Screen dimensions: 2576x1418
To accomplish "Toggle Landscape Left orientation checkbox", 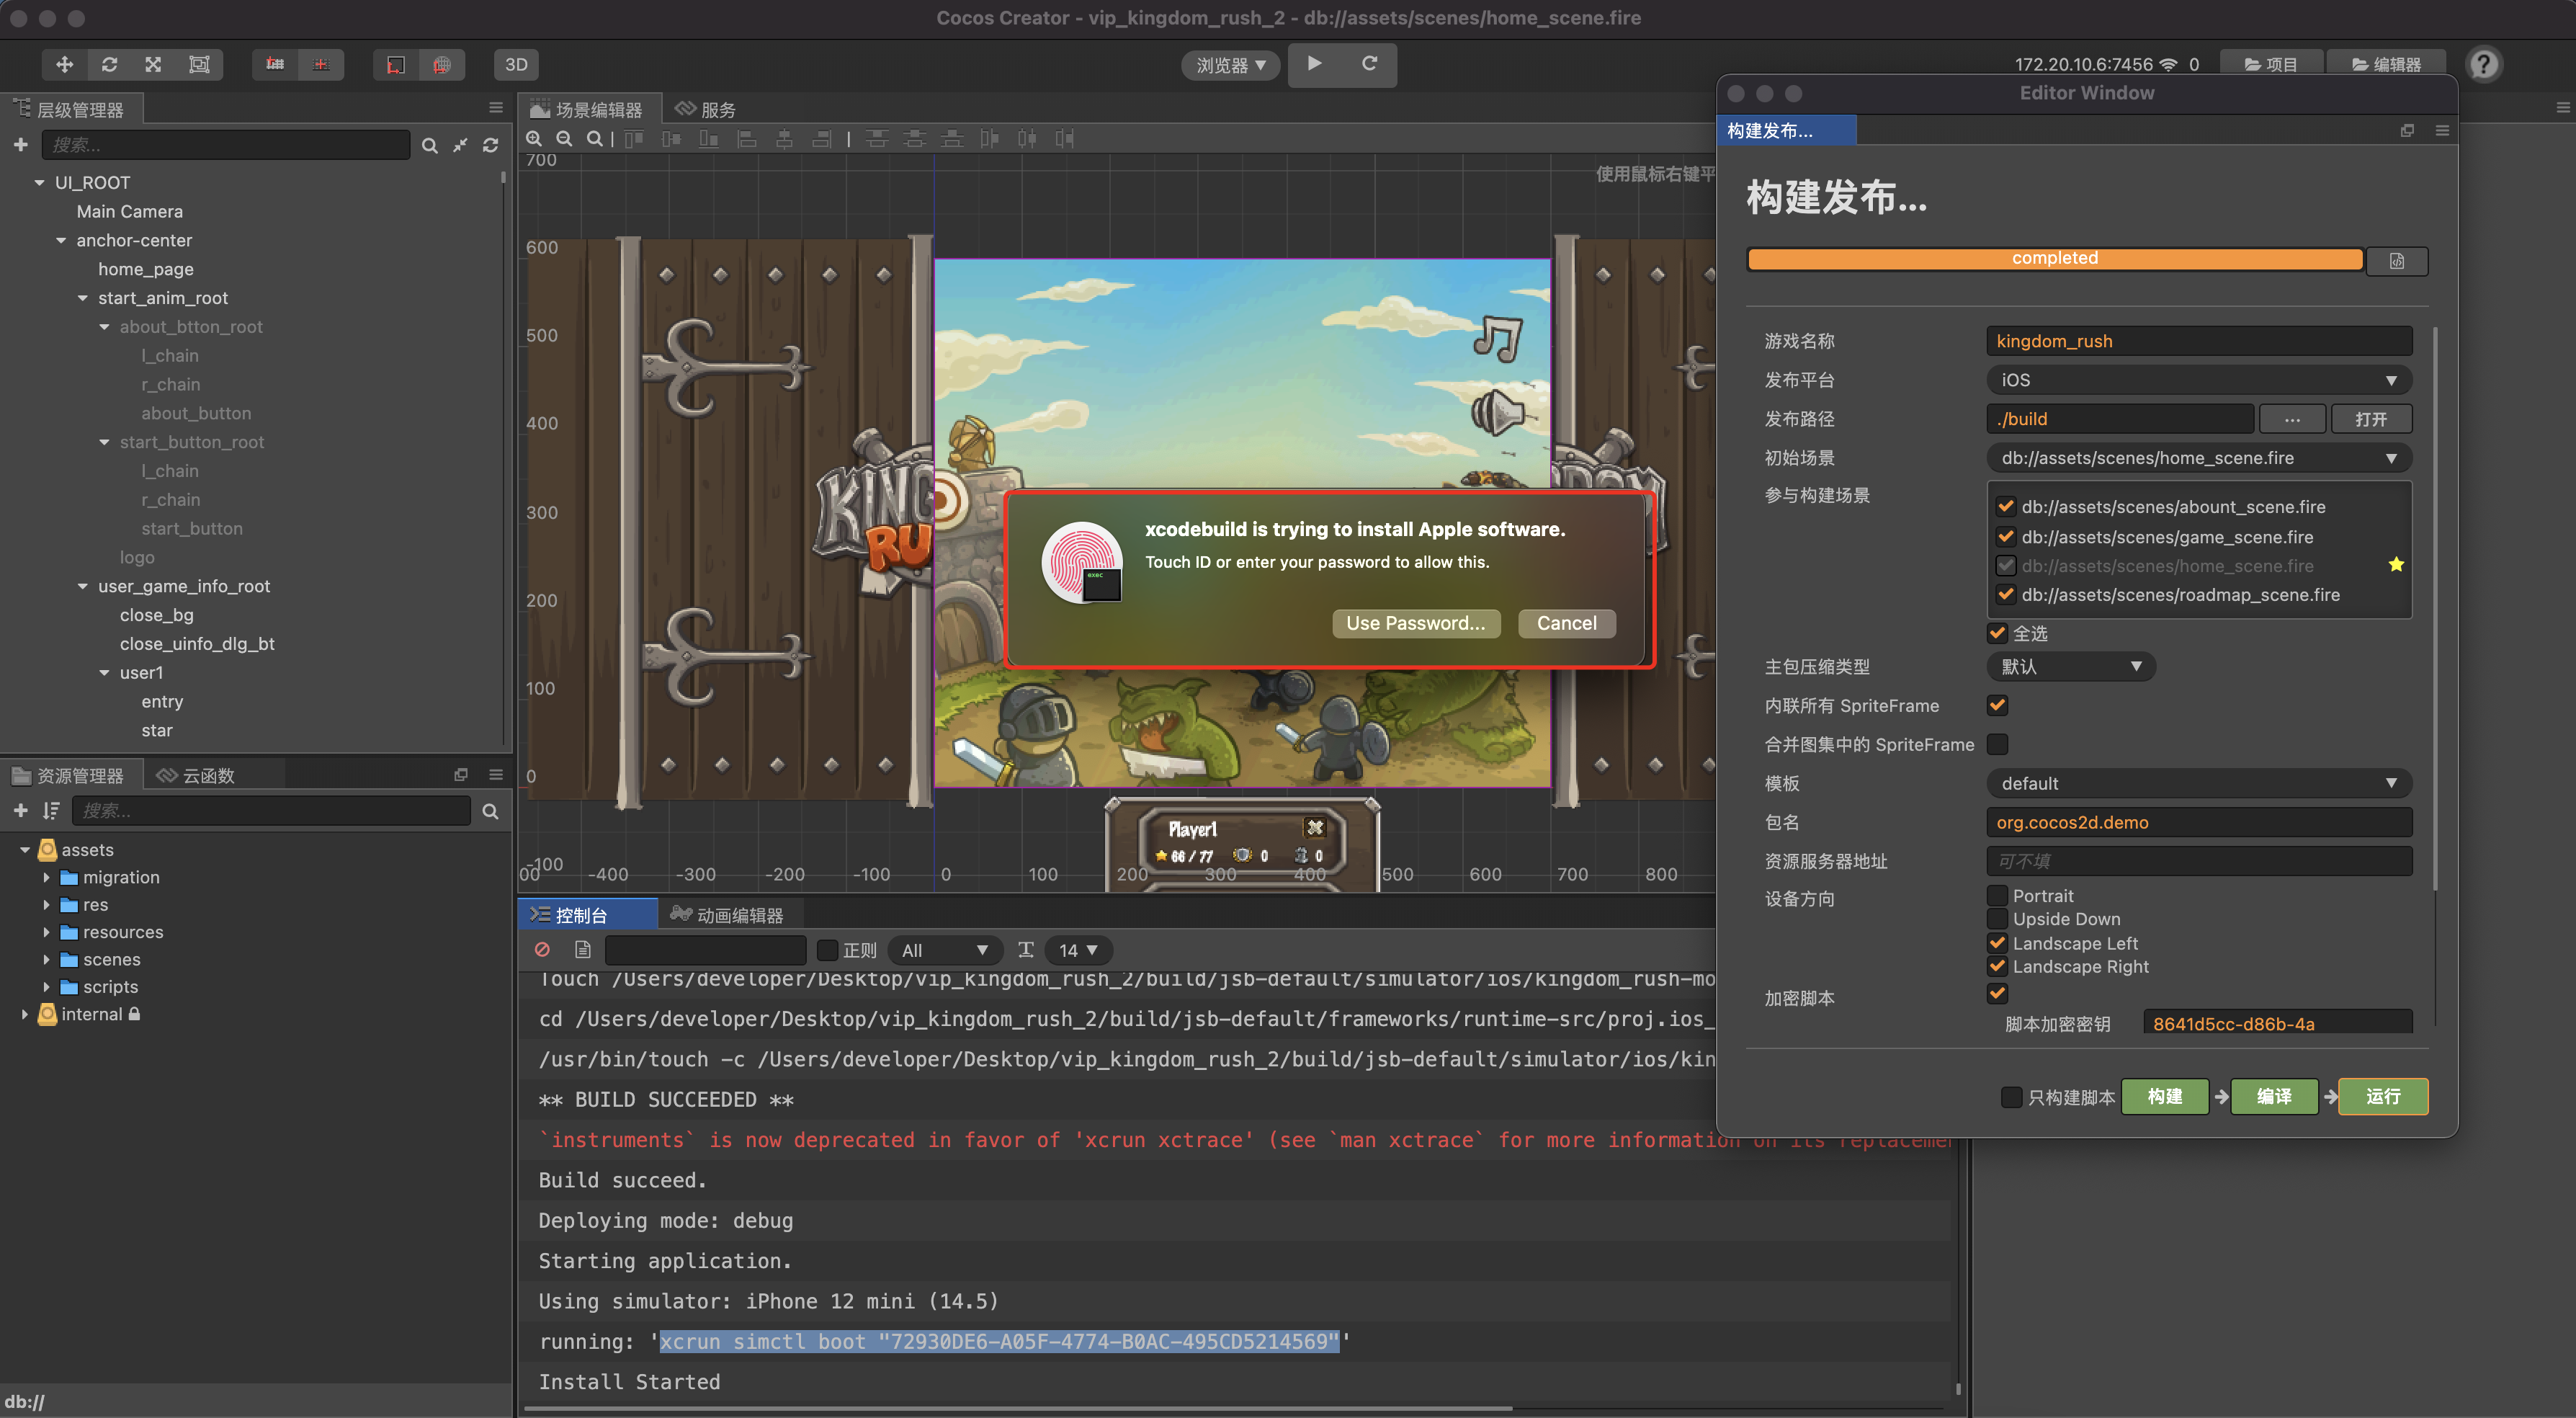I will (x=1997, y=943).
